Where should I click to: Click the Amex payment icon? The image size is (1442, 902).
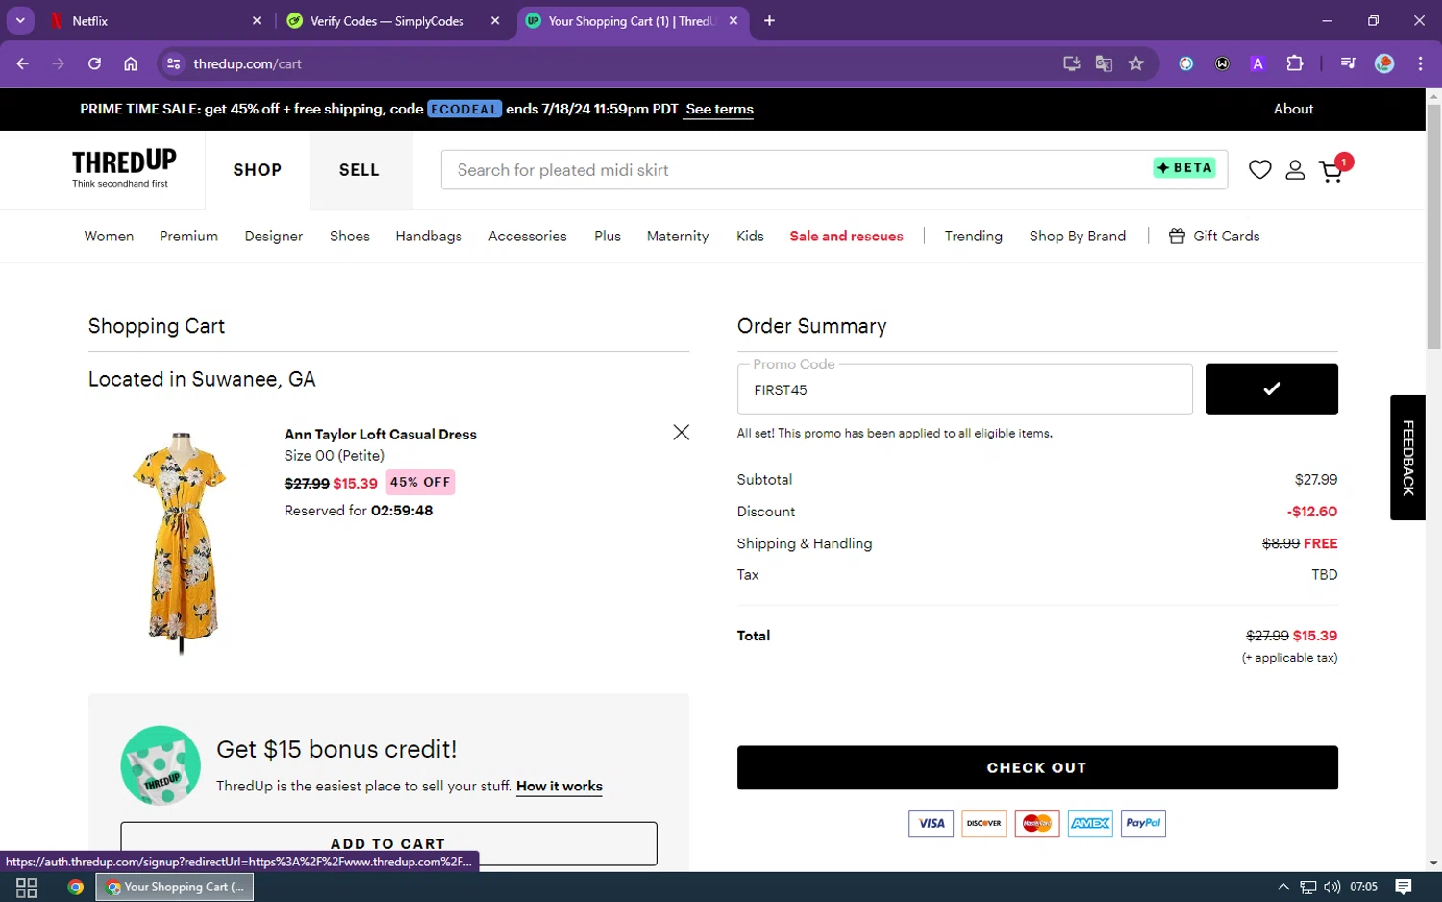click(x=1090, y=823)
